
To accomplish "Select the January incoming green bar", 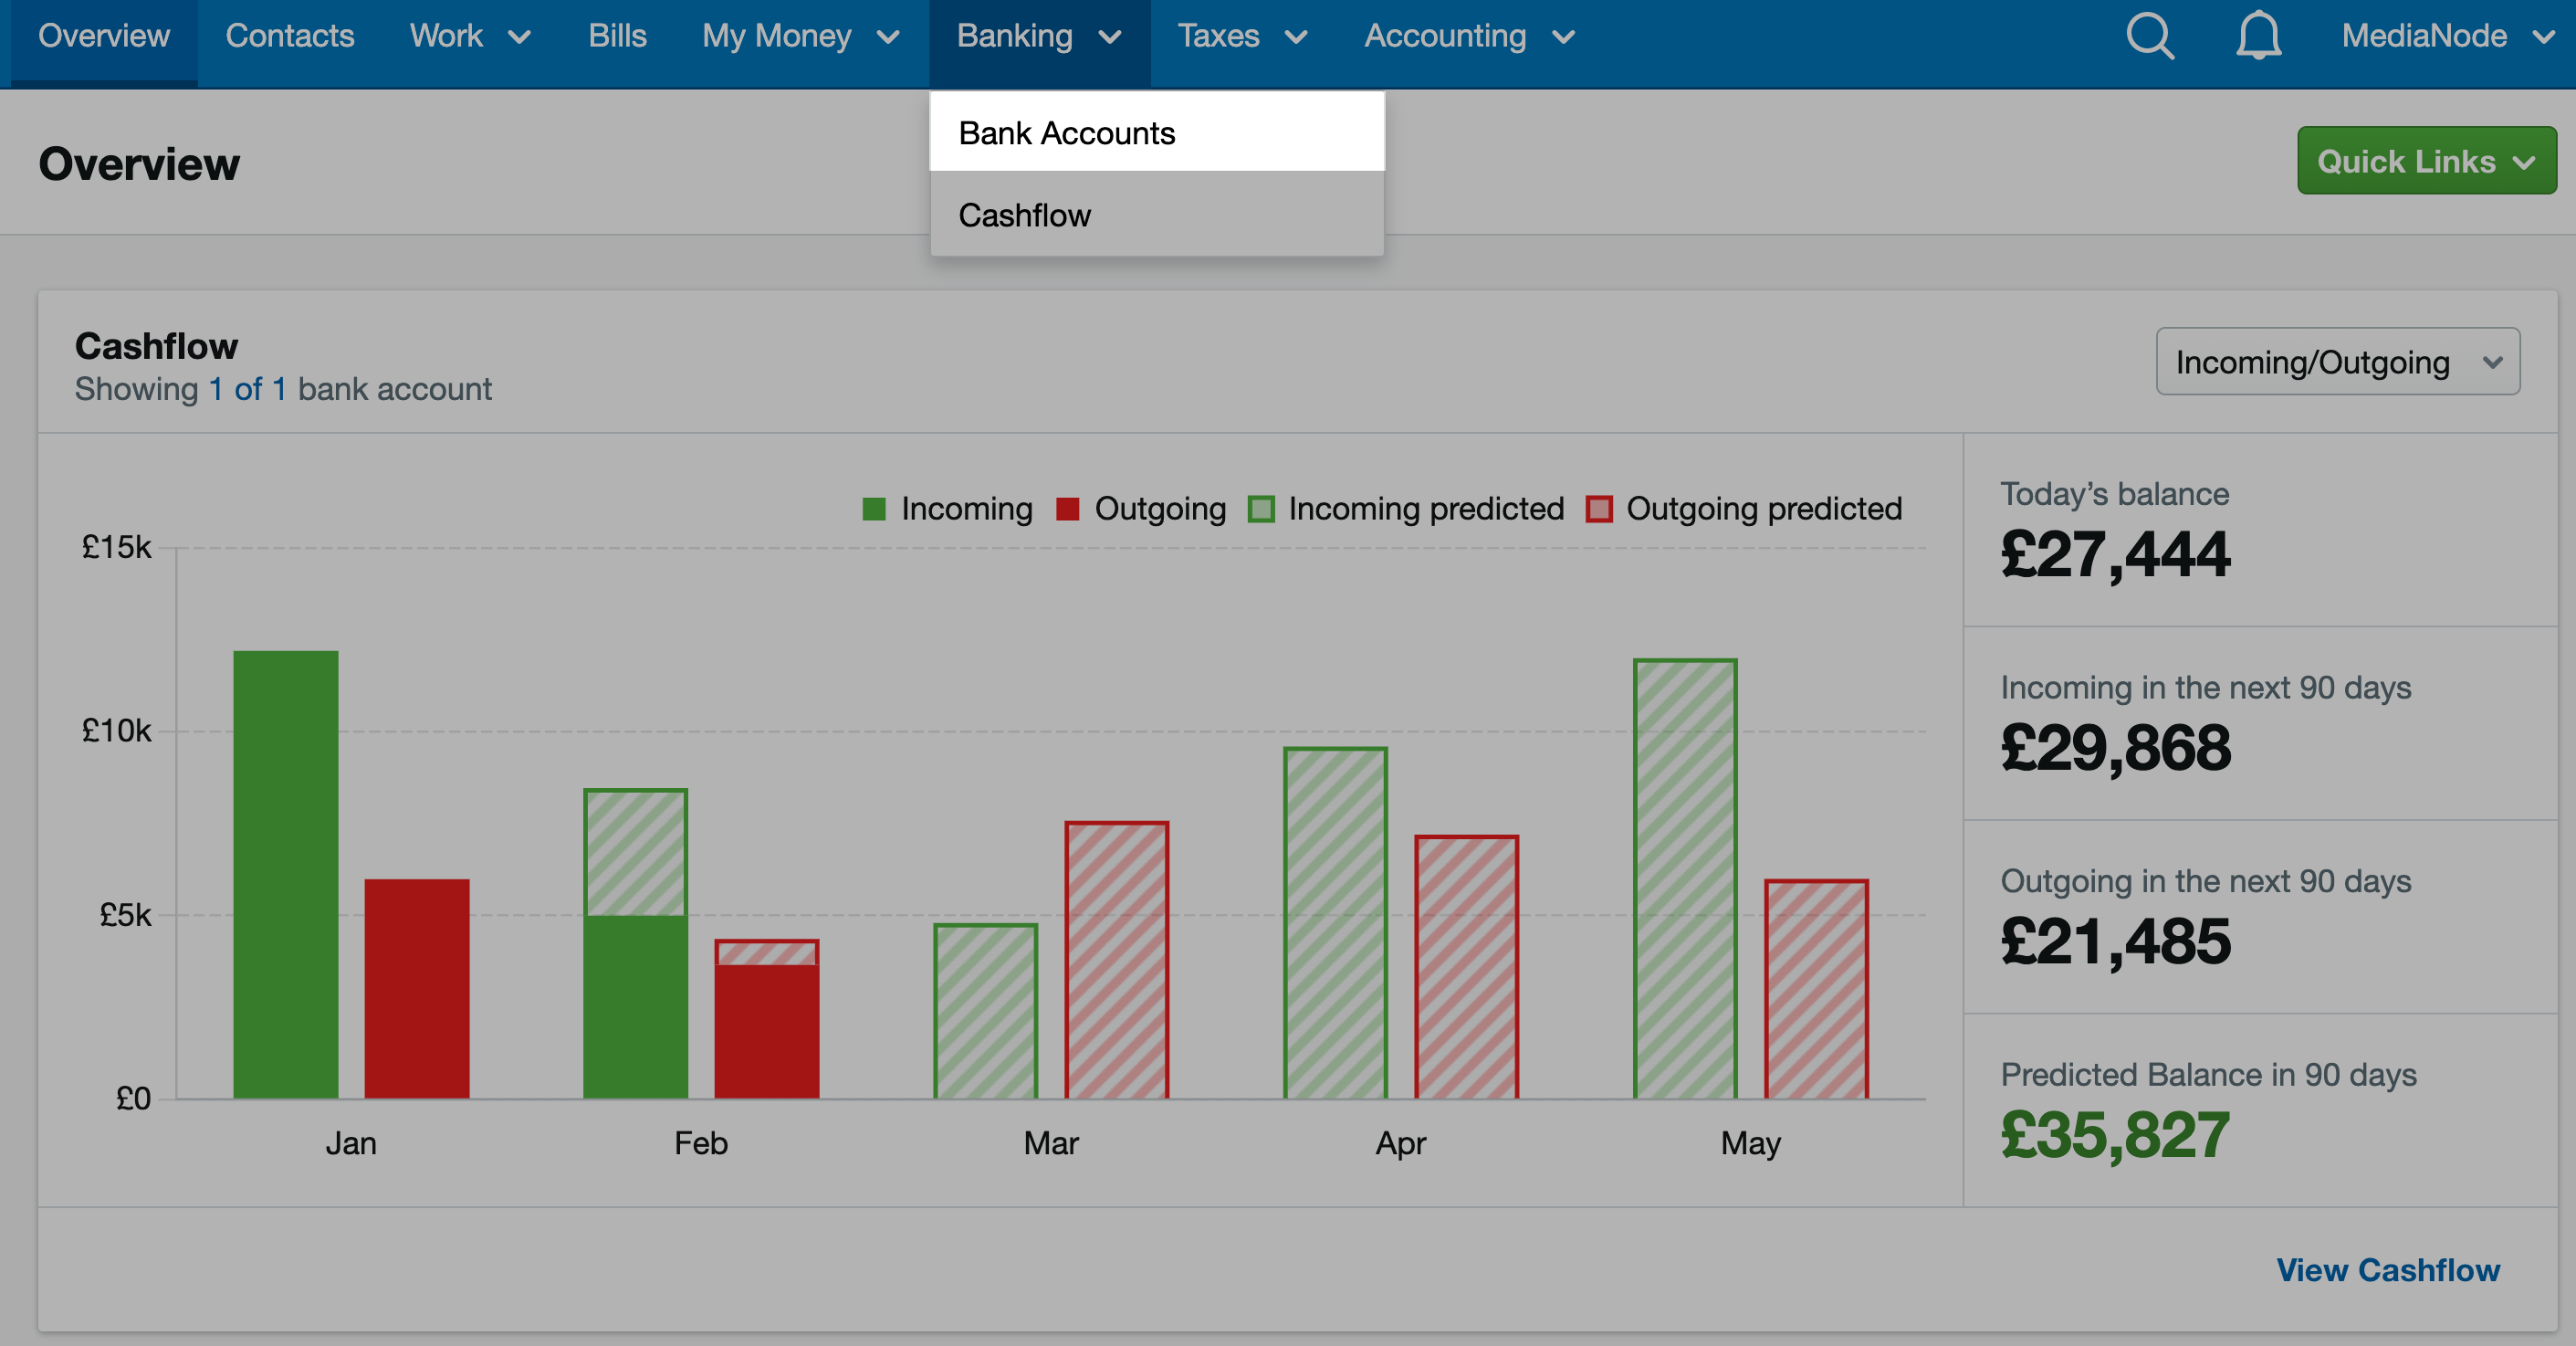I will pos(286,875).
